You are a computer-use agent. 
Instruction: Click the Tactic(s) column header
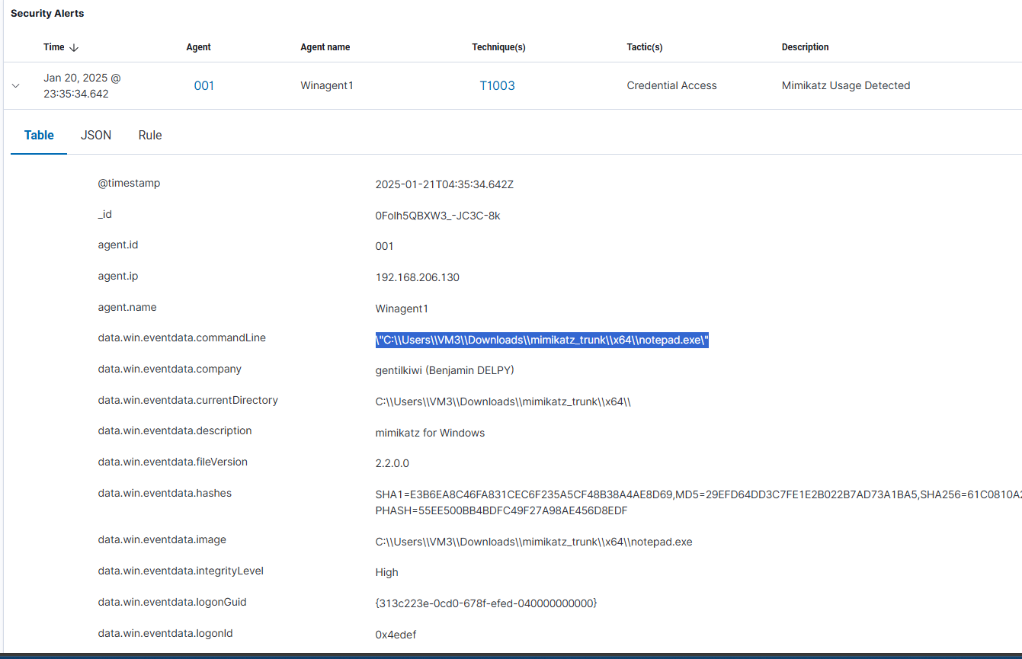point(644,47)
